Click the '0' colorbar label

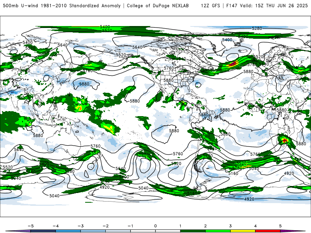point(155,226)
